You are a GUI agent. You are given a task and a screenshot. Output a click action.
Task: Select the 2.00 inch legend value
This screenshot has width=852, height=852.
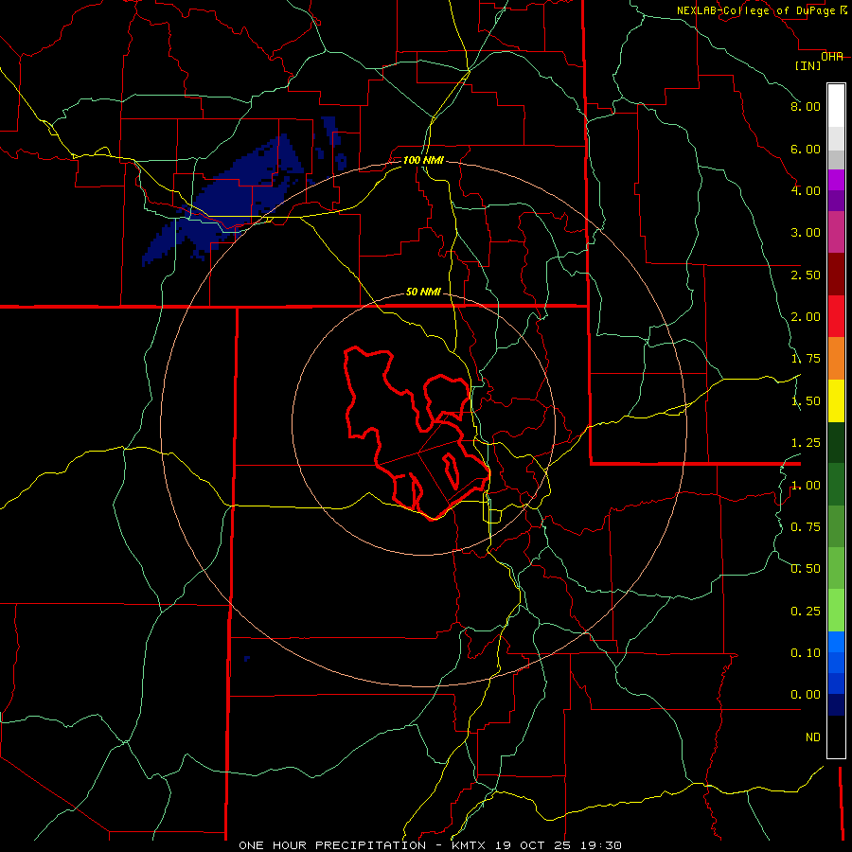click(806, 316)
